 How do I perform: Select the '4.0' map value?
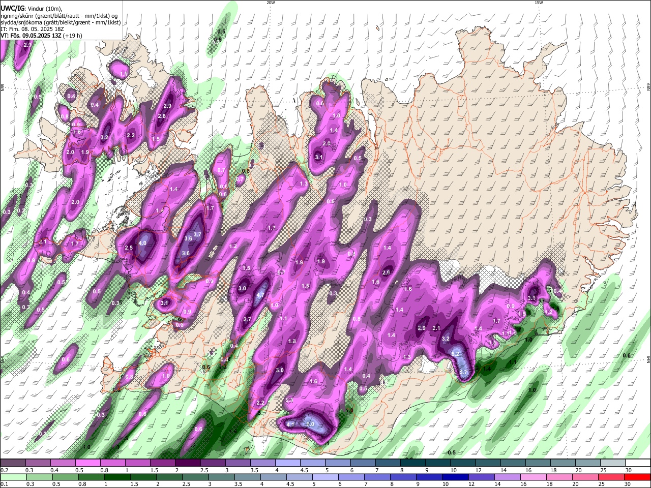142,243
